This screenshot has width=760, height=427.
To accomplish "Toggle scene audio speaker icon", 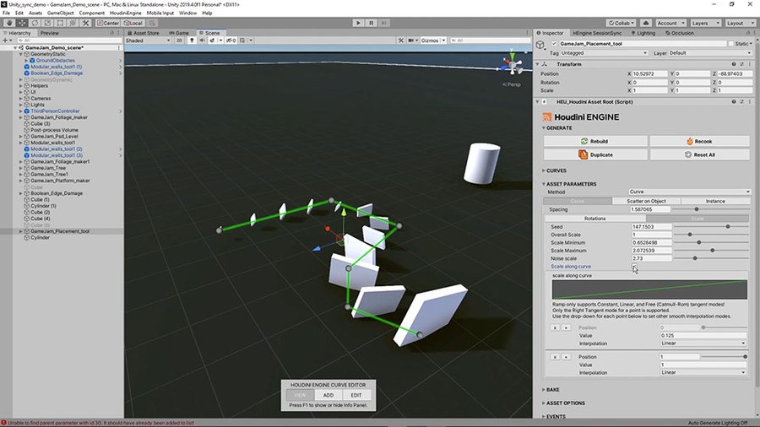I will pos(202,41).
